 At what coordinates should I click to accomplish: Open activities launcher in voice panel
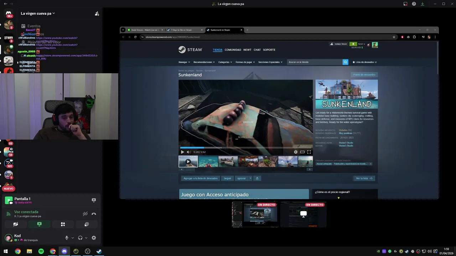(x=63, y=224)
